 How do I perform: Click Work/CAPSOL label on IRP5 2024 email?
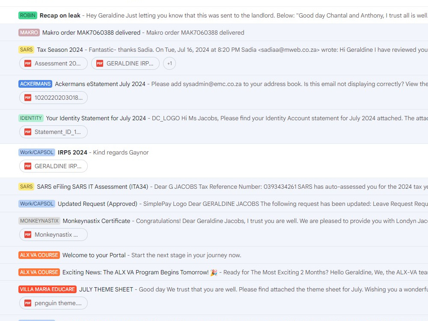(x=37, y=152)
